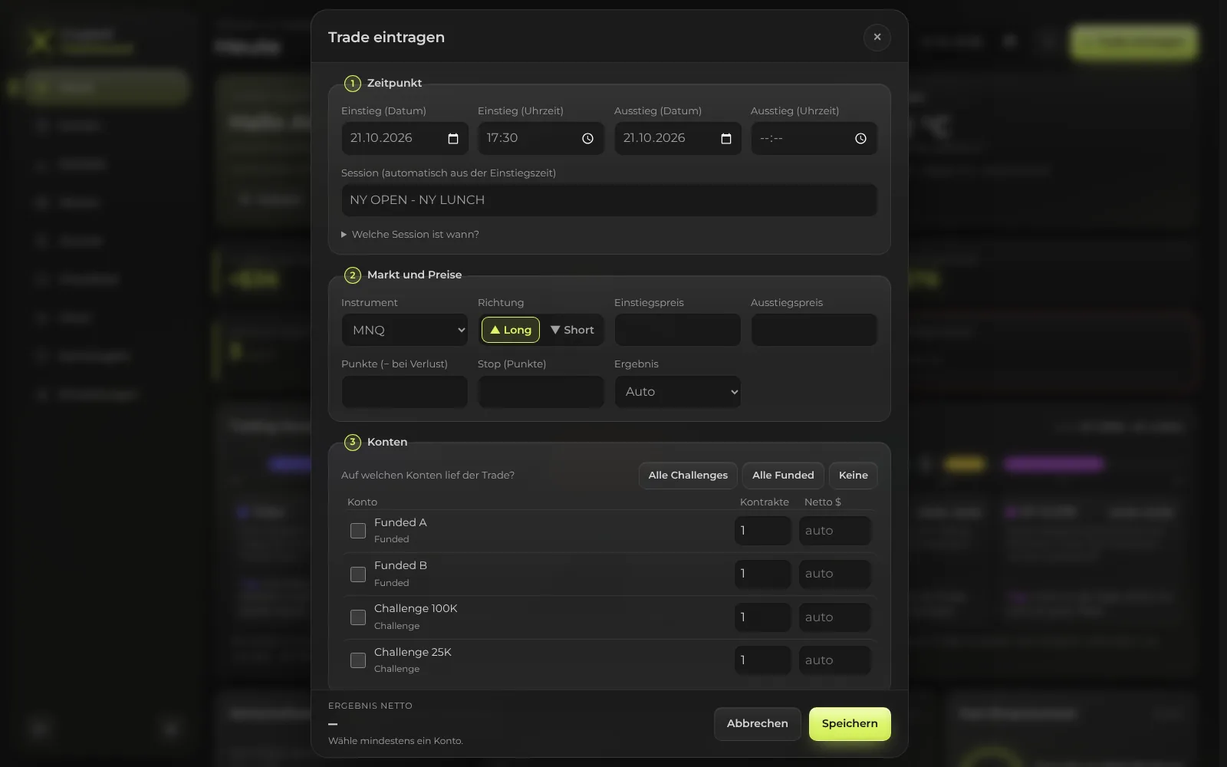
Task: Open clock picker for Ausstieg (Uhrzeit)
Action: click(860, 139)
